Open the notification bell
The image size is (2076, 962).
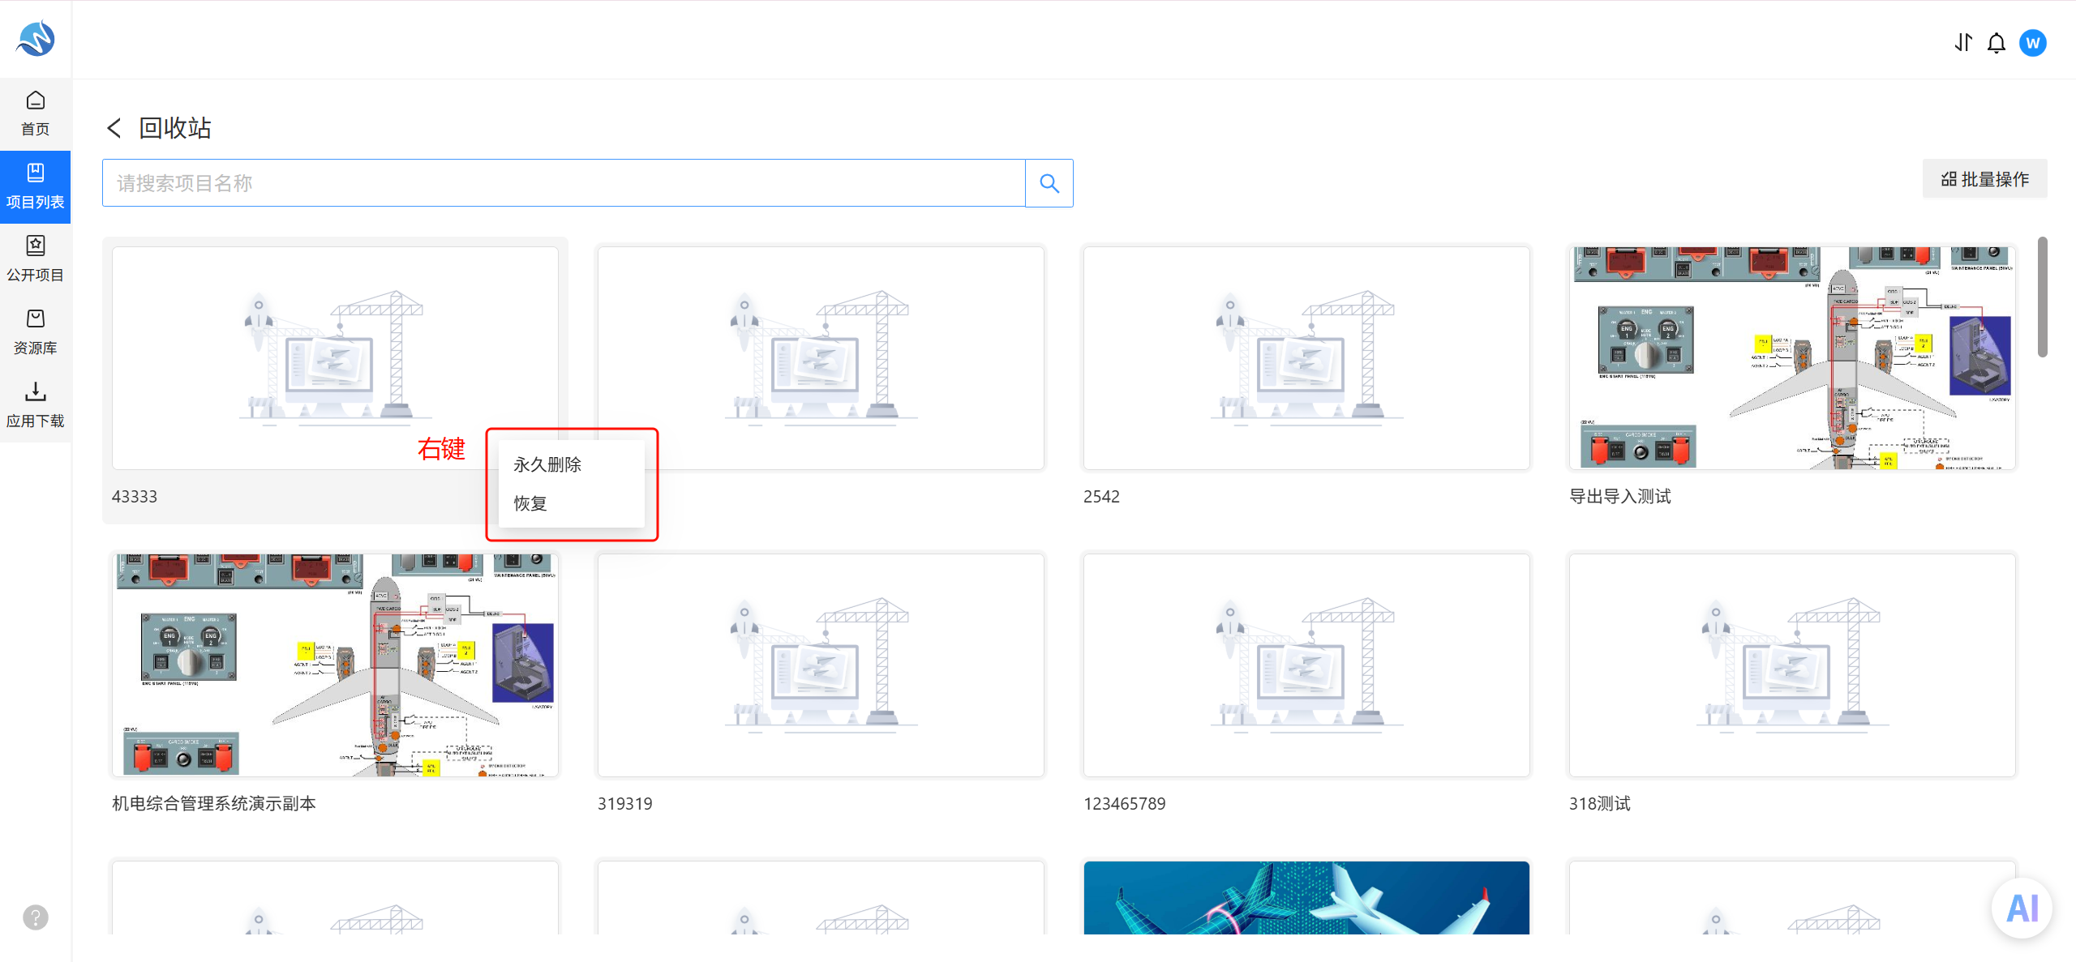(x=1997, y=43)
